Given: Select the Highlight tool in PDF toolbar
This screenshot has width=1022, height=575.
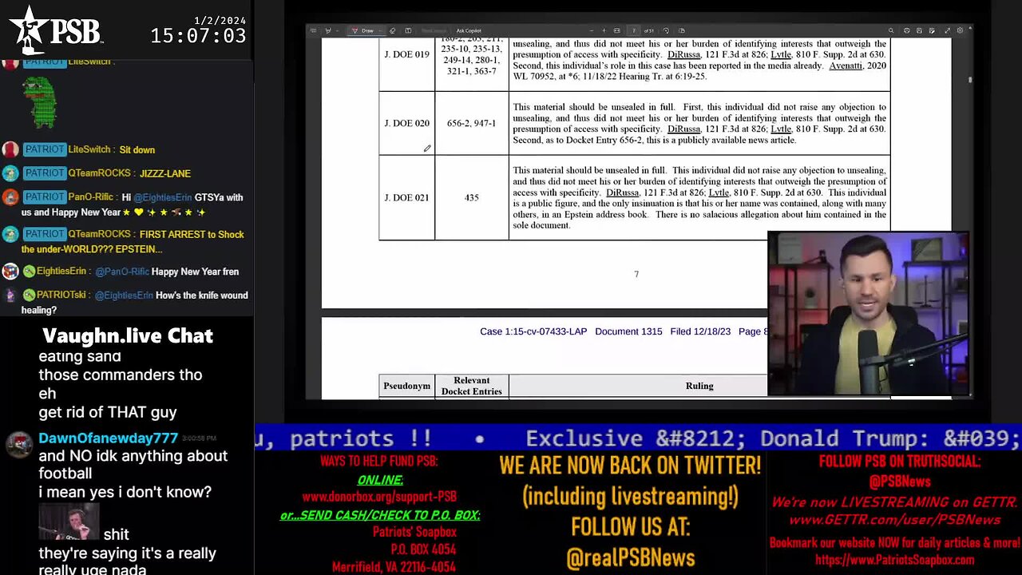Looking at the screenshot, I should (328, 30).
